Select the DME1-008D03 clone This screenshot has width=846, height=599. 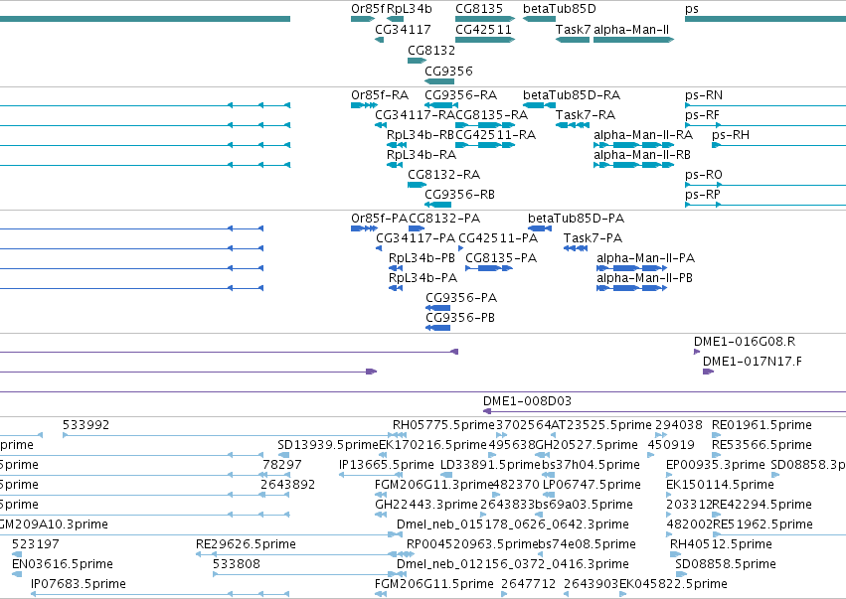click(664, 412)
